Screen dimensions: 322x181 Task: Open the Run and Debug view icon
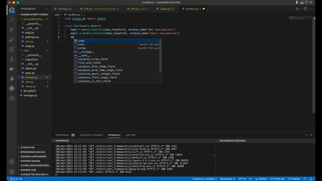[x=12, y=39]
